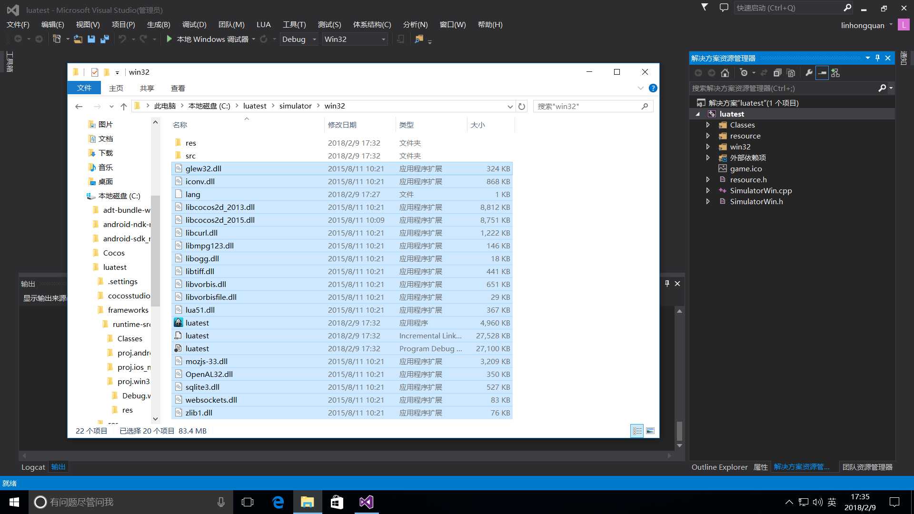Click the Explorer back arrow
This screenshot has height=514, width=914.
click(79, 106)
